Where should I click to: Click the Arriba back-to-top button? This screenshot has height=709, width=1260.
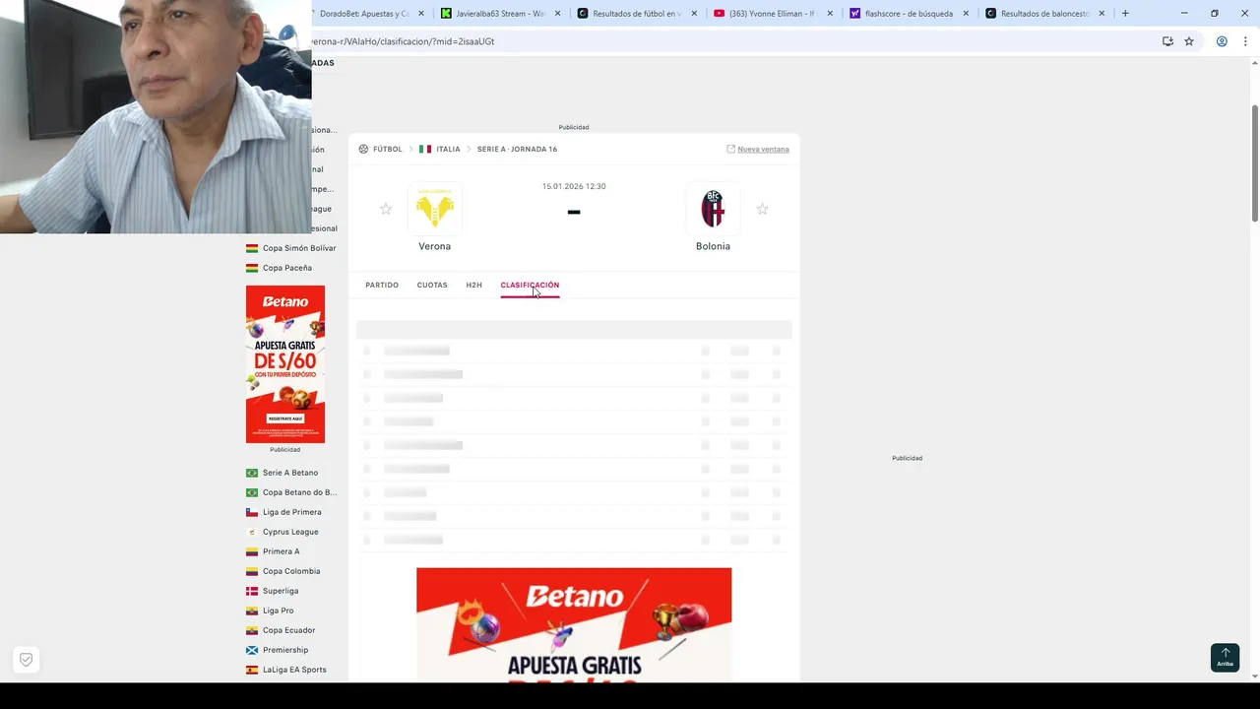pyautogui.click(x=1225, y=657)
